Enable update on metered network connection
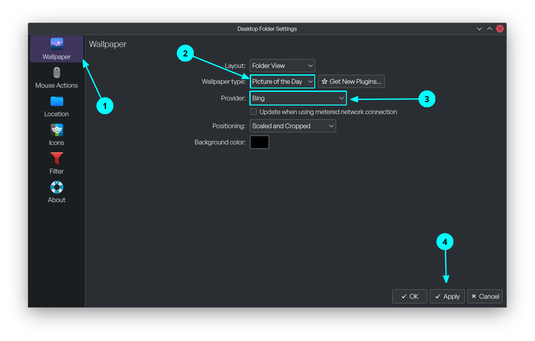535x341 pixels. tap(254, 112)
